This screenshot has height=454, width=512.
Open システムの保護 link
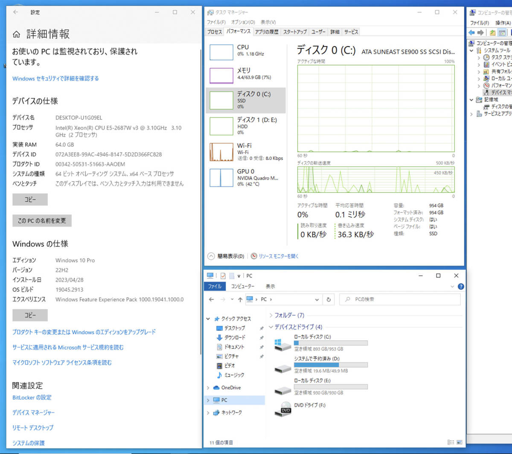[x=29, y=443]
